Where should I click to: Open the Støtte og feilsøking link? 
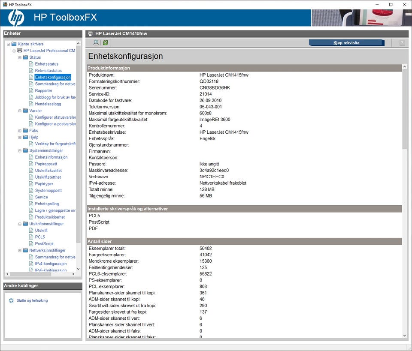[32, 300]
